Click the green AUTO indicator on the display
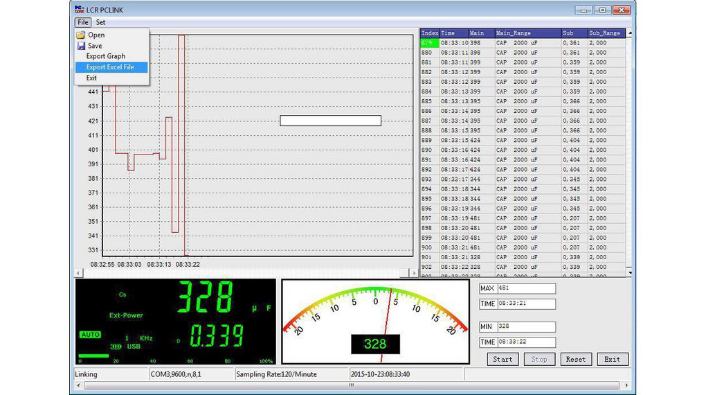 coord(91,335)
